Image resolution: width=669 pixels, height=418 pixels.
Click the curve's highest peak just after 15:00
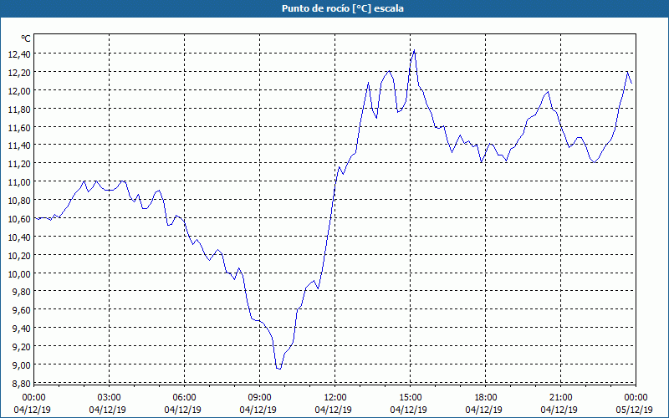[x=414, y=50]
